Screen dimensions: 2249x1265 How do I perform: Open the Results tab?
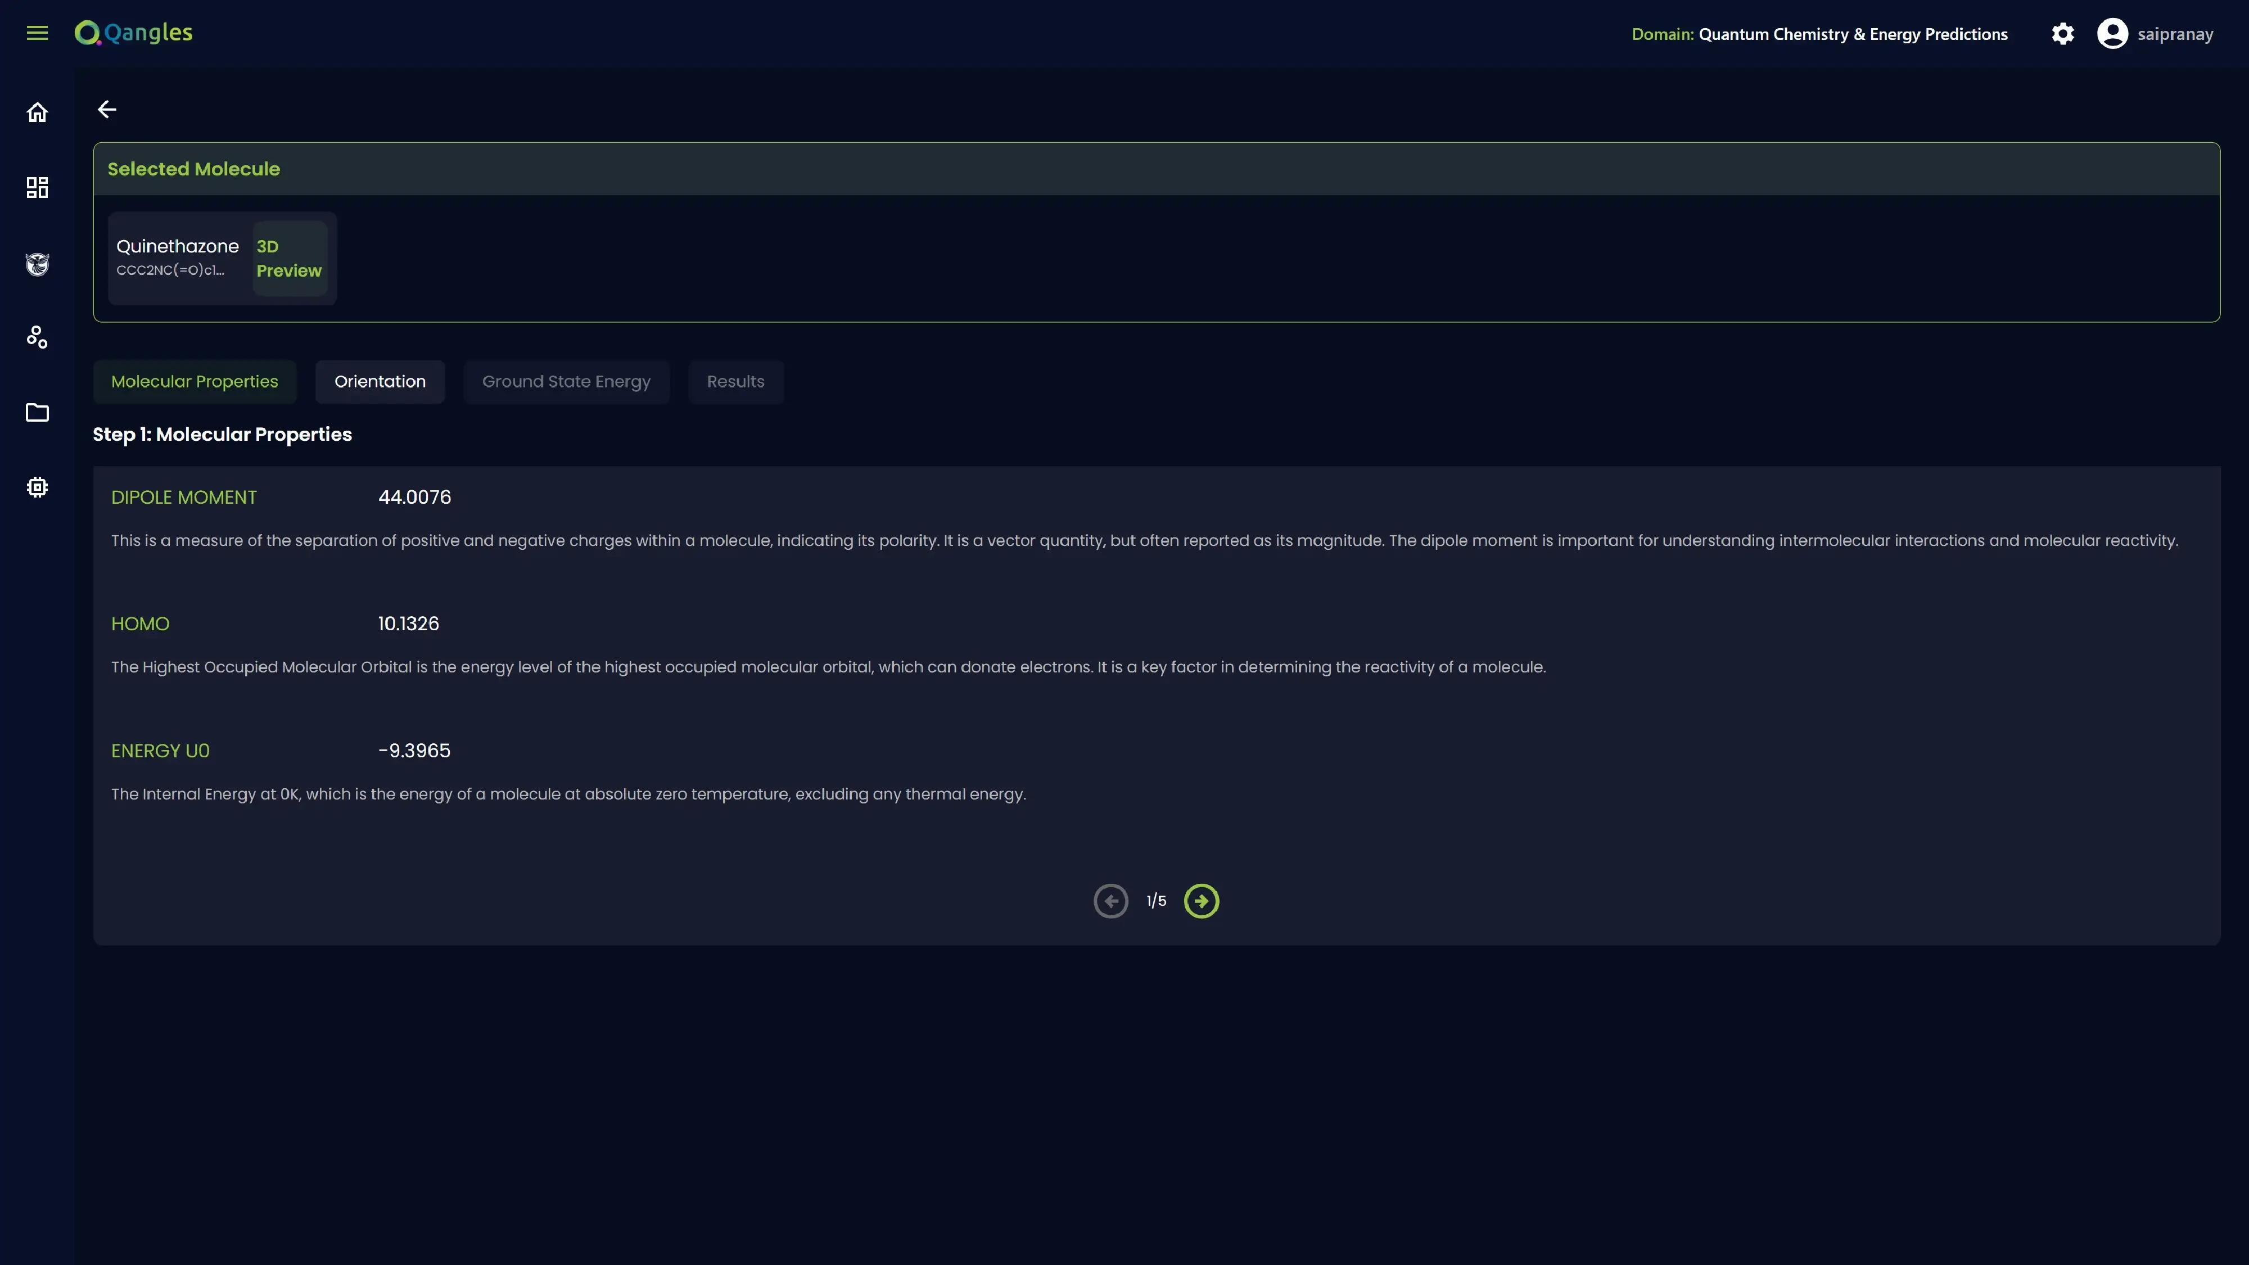click(735, 382)
